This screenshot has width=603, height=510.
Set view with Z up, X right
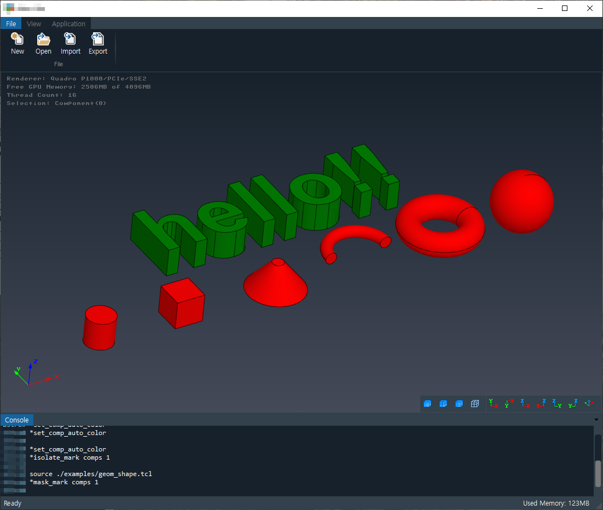[525, 403]
